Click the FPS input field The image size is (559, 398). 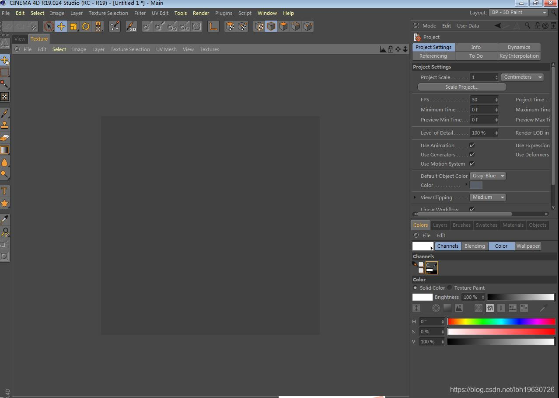(482, 100)
